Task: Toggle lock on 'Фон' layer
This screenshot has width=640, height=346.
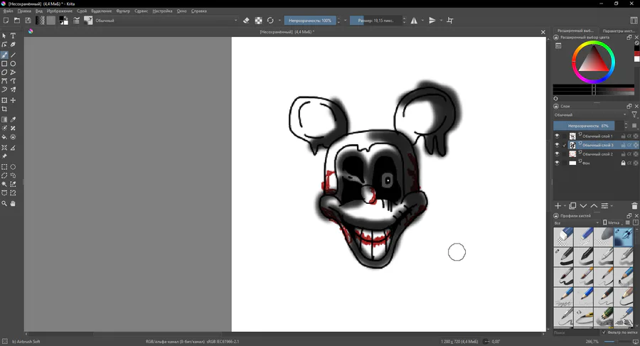Action: coord(623,163)
